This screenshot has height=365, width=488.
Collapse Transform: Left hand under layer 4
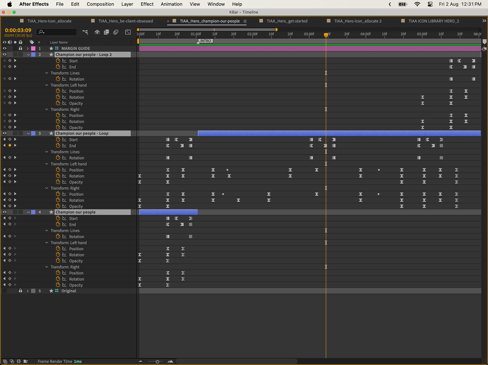click(47, 242)
